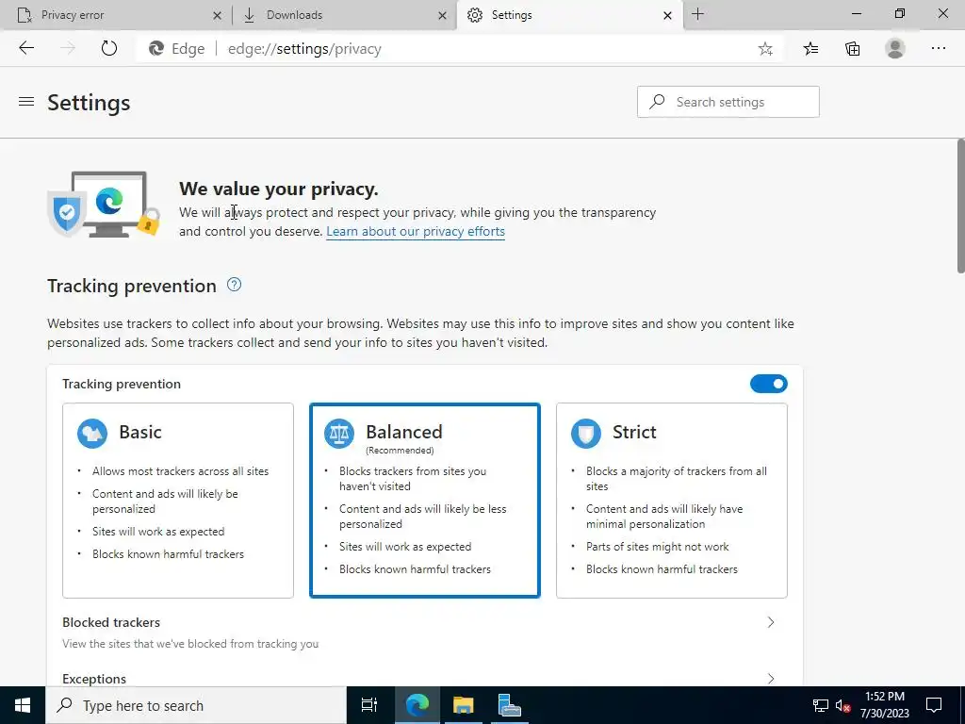Expand the Exceptions row chevron
The image size is (965, 724).
(x=771, y=679)
